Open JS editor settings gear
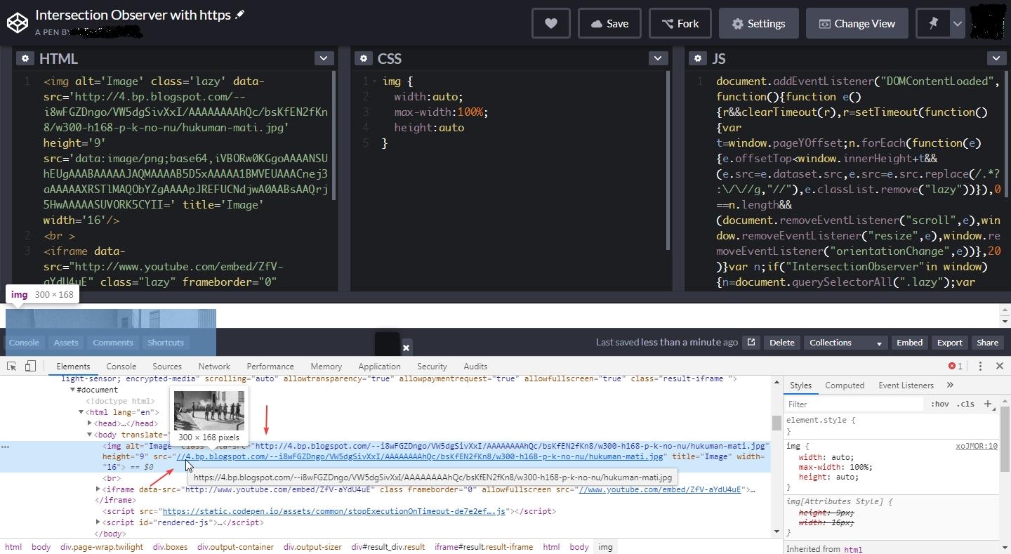Screen dimensions: 1011x554 [697, 58]
